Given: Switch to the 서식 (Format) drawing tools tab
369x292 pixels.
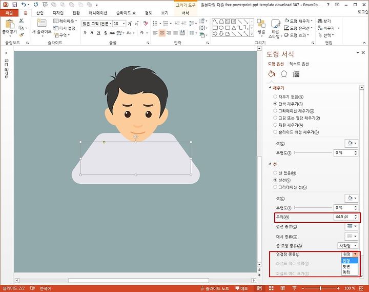Looking at the screenshot, I should (186, 13).
